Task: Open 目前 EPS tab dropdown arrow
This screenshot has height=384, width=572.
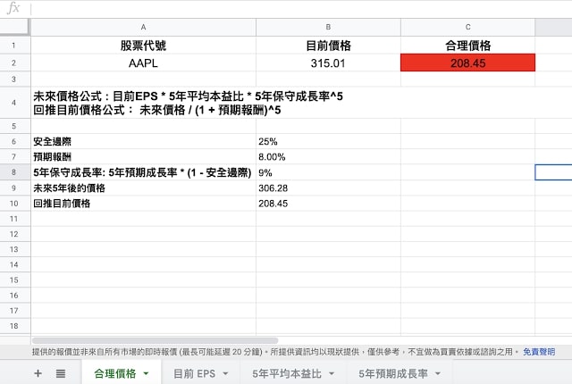Action: coord(225,373)
